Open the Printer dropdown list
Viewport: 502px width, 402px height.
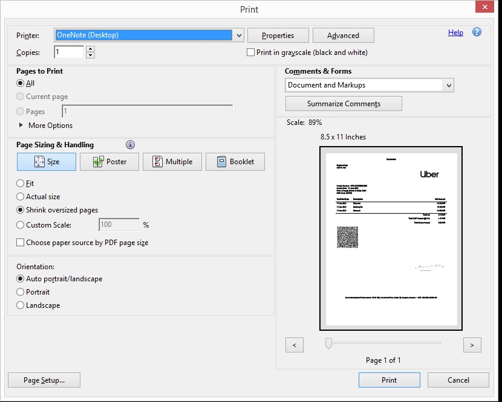[239, 36]
